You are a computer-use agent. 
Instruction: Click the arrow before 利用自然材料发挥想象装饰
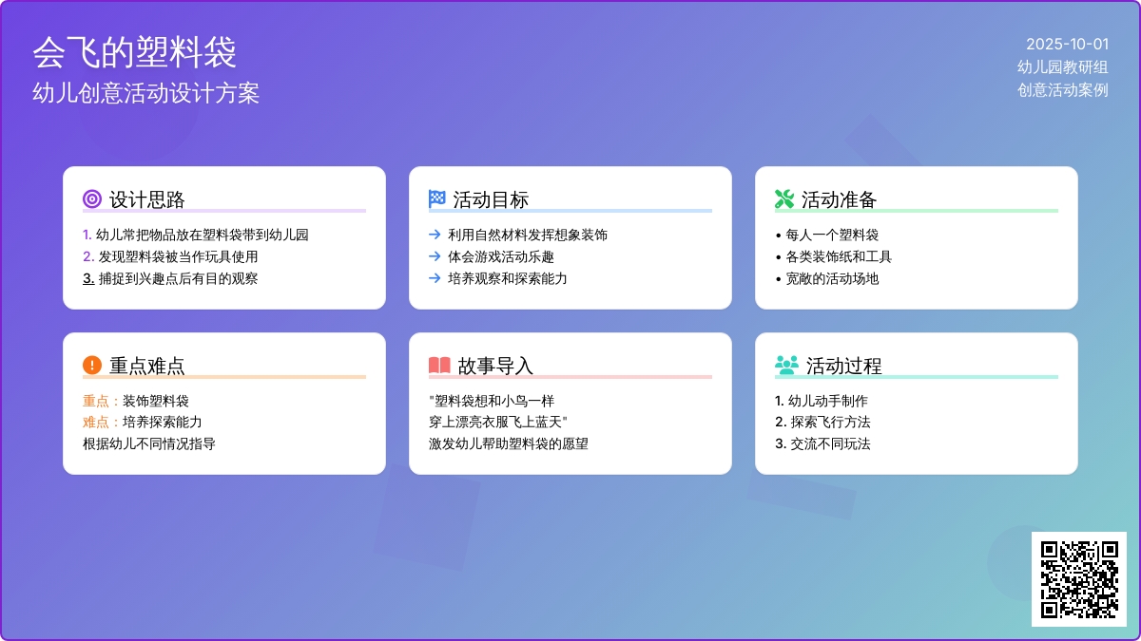(435, 235)
